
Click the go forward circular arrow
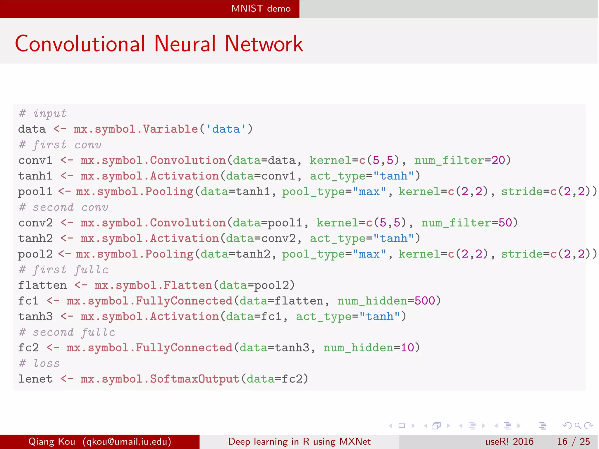coord(588,426)
